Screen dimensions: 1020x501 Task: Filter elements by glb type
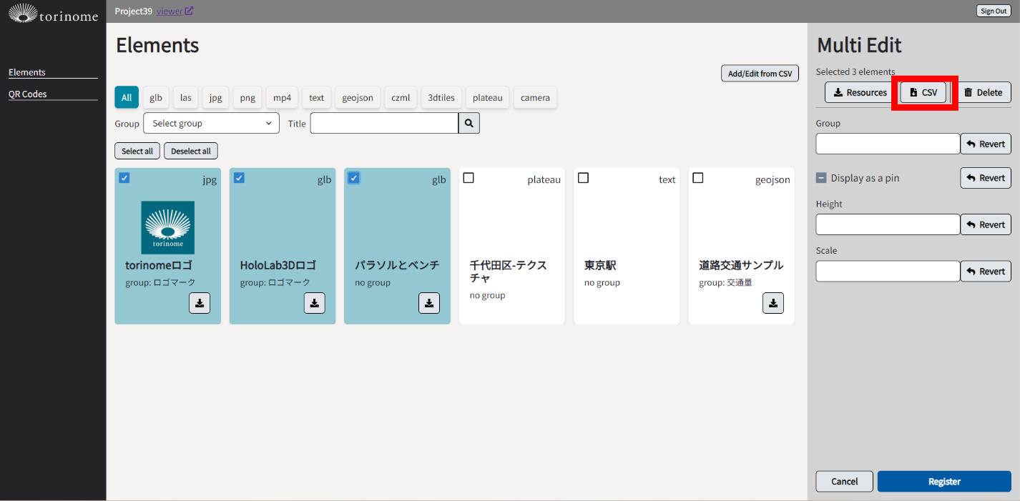point(156,98)
